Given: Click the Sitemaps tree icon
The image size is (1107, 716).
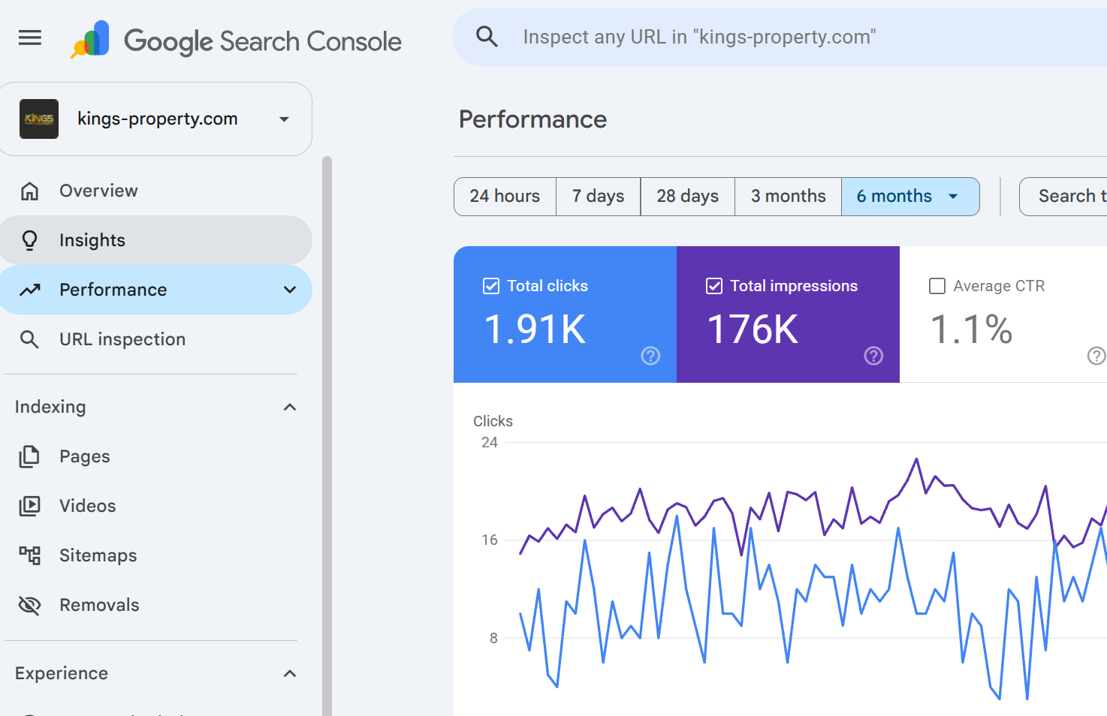Looking at the screenshot, I should [29, 555].
